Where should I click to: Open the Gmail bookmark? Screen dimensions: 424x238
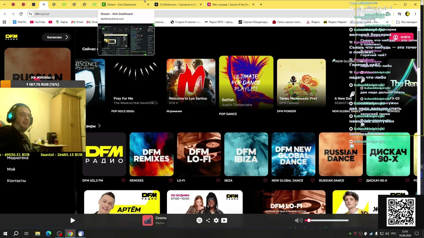[77, 22]
